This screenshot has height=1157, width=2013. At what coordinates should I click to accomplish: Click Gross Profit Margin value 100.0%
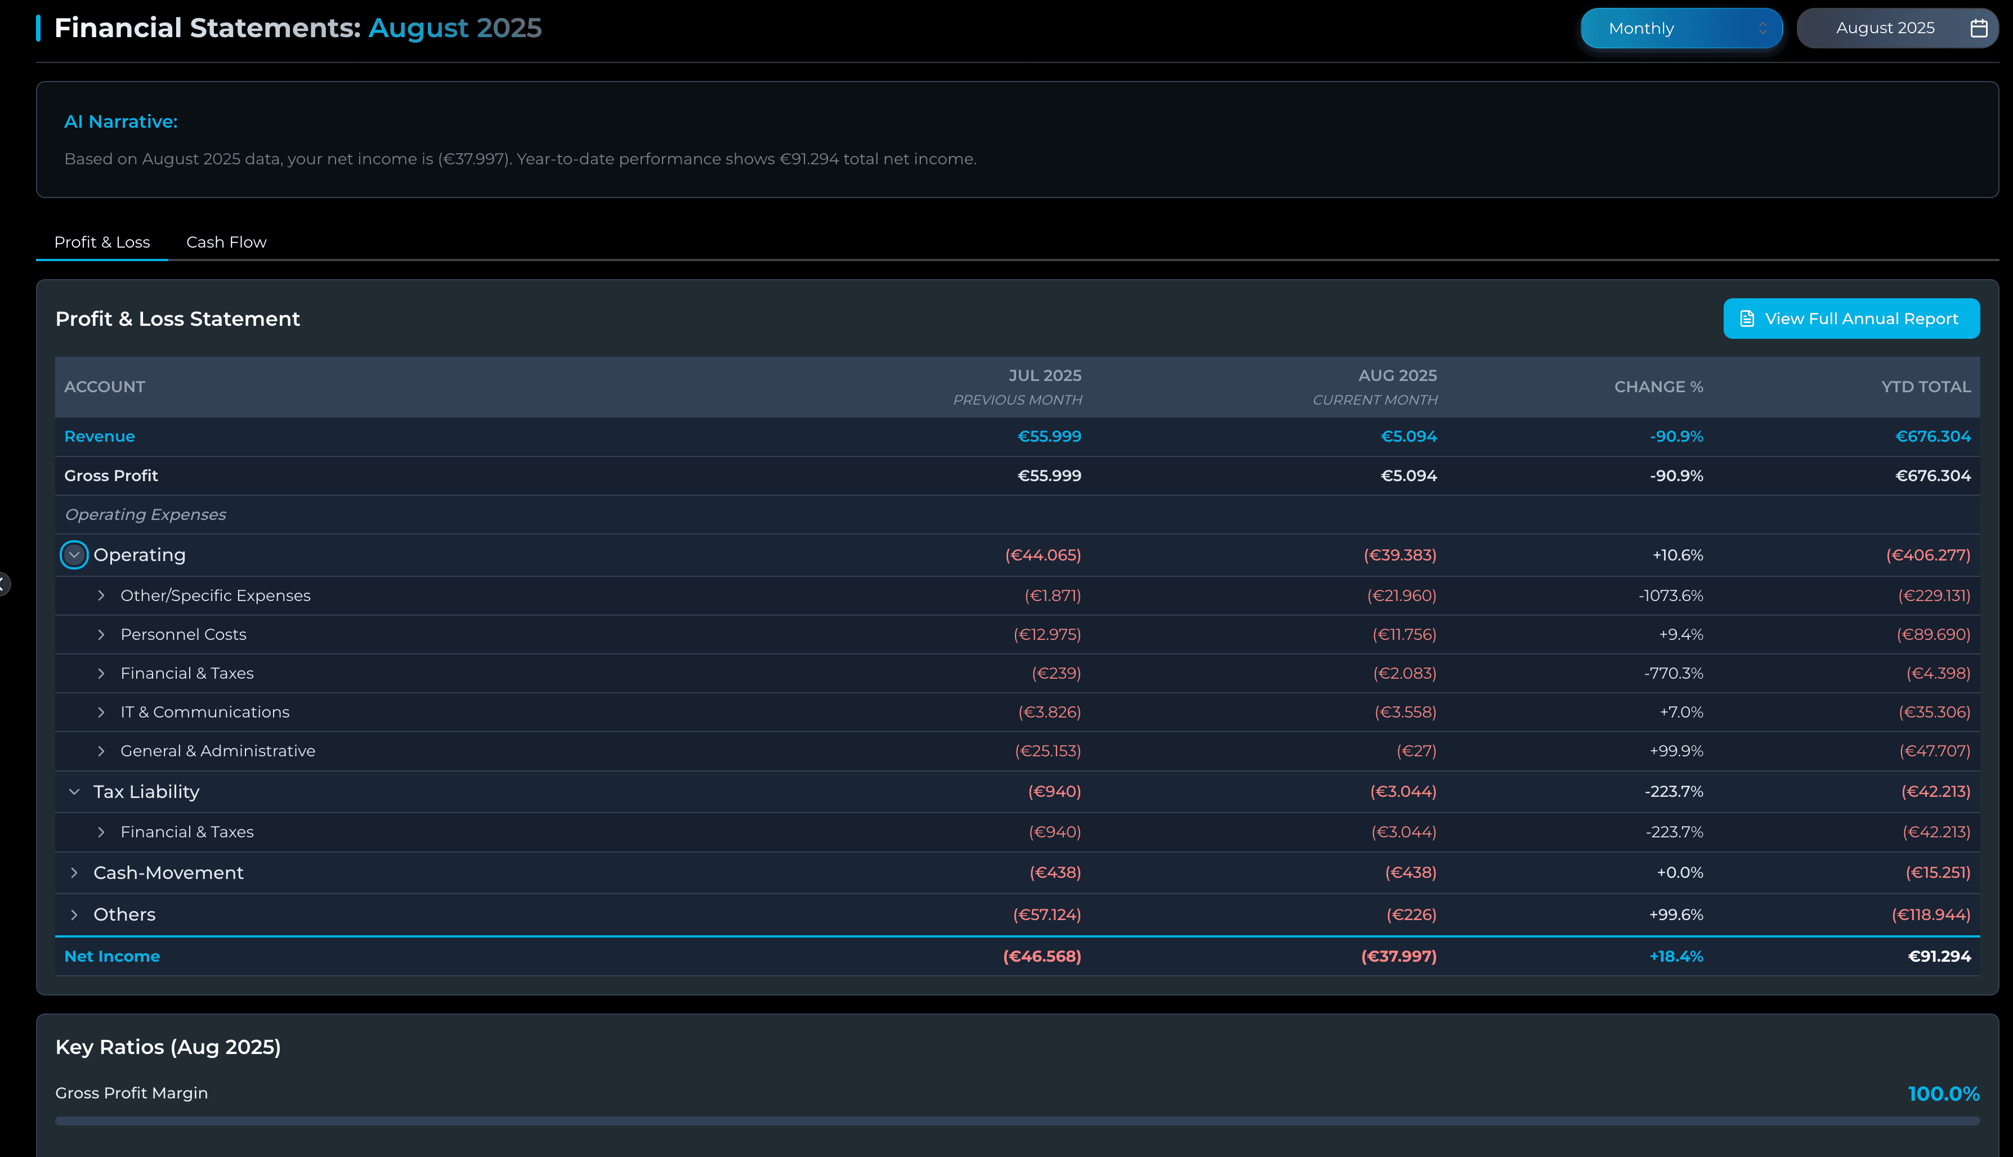pos(1943,1093)
